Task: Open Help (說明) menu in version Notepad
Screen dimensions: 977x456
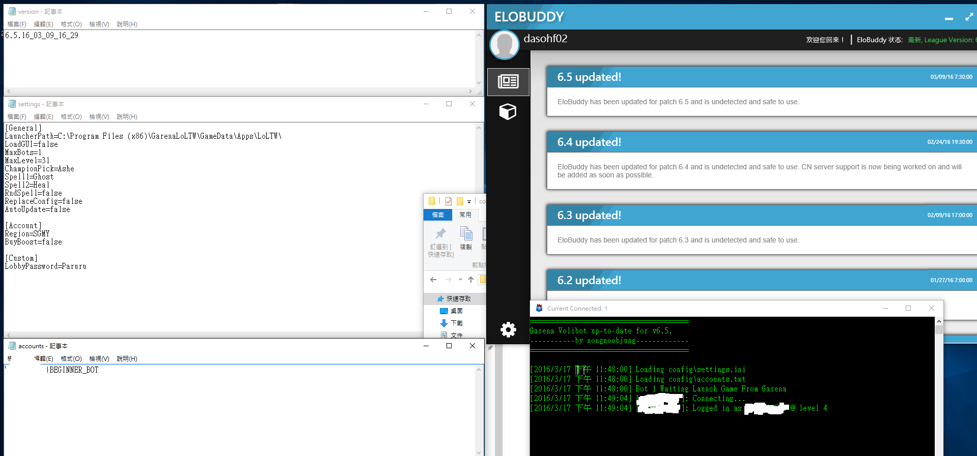Action: [127, 24]
